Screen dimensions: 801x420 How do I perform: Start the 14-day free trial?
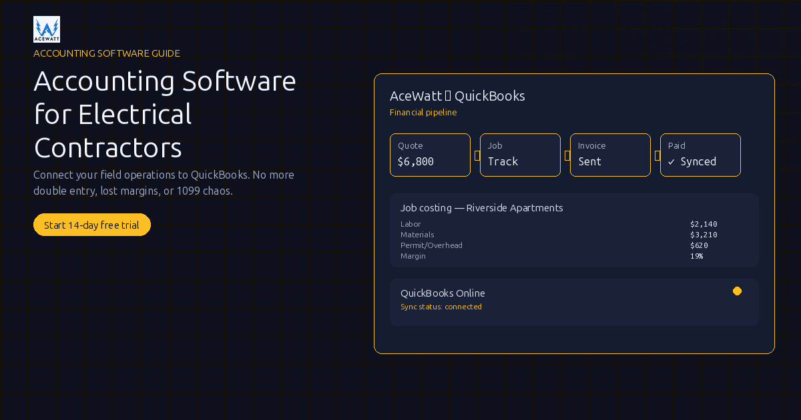point(92,225)
